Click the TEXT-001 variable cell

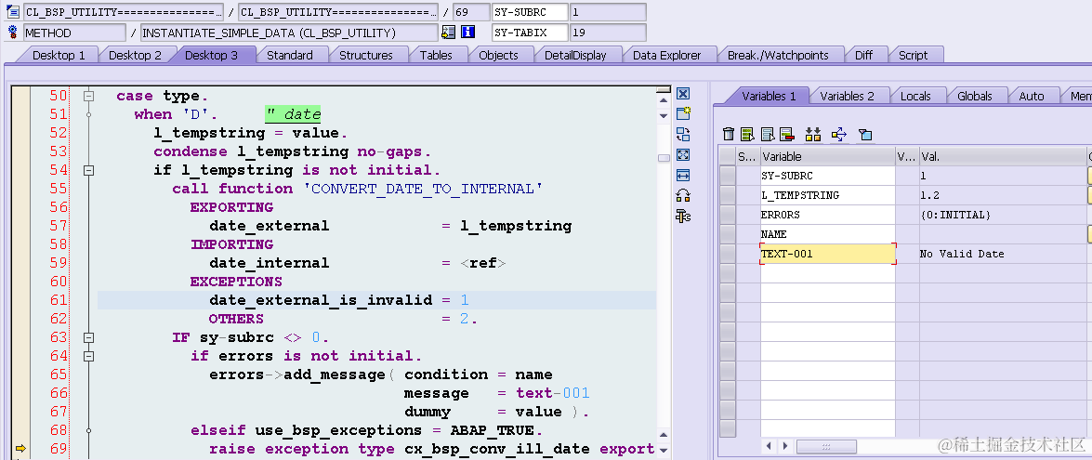click(x=827, y=254)
